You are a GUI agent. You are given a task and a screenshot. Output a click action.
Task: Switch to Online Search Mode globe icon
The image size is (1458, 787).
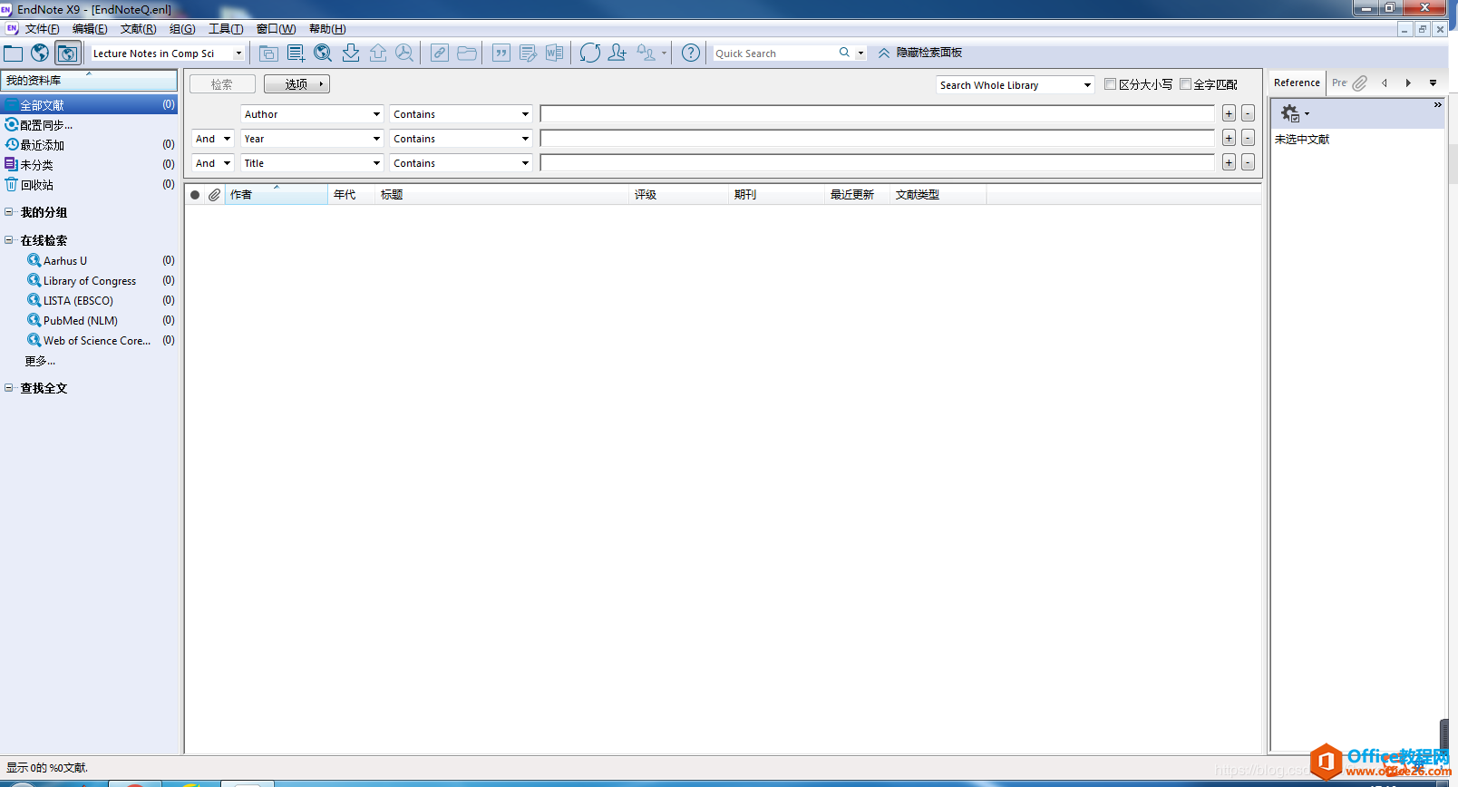tap(40, 53)
